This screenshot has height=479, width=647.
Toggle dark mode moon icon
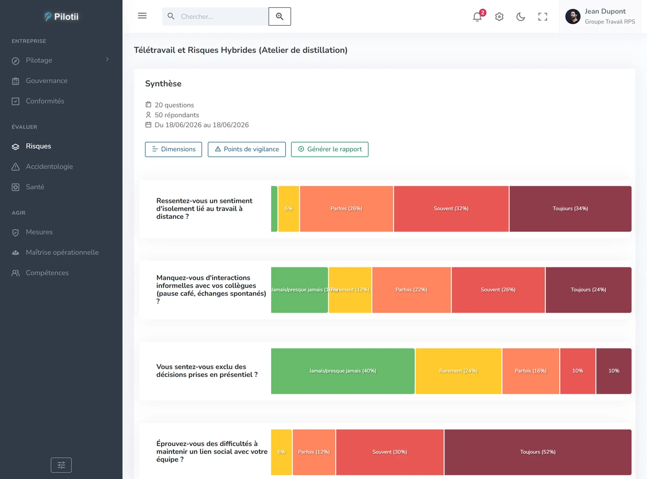click(x=521, y=17)
